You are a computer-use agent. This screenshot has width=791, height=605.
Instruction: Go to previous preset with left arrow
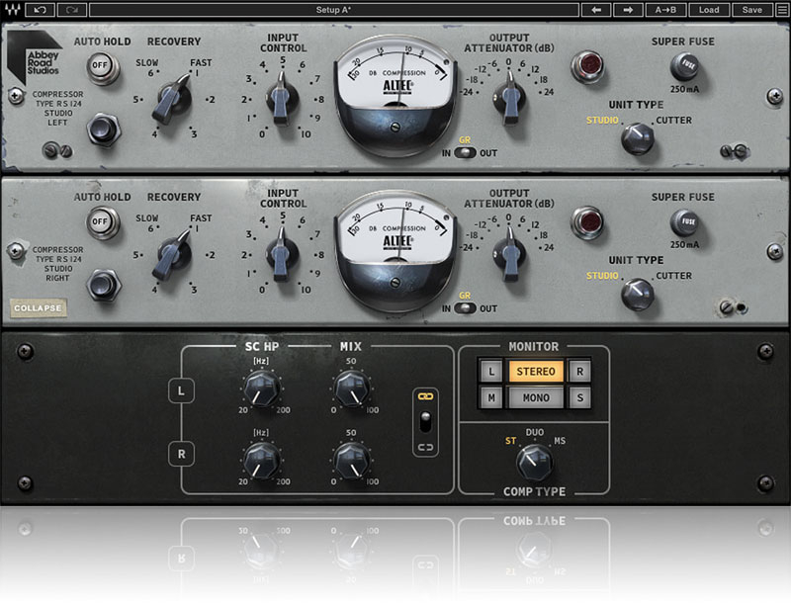(x=595, y=10)
